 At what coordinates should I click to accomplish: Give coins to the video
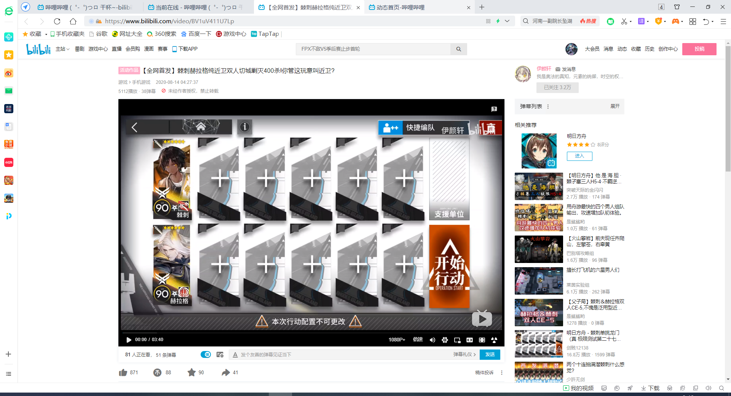point(157,372)
